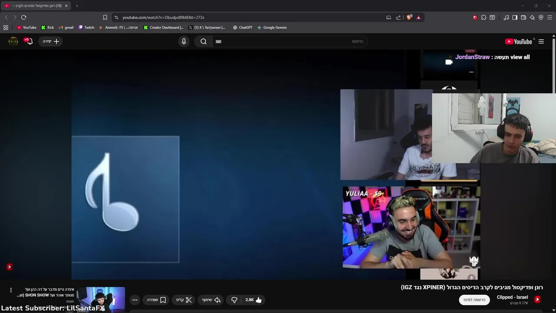Go forward with the forward arrow
Screen dimensions: 556x313
15,17
